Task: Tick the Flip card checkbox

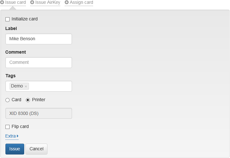Action: 7,127
